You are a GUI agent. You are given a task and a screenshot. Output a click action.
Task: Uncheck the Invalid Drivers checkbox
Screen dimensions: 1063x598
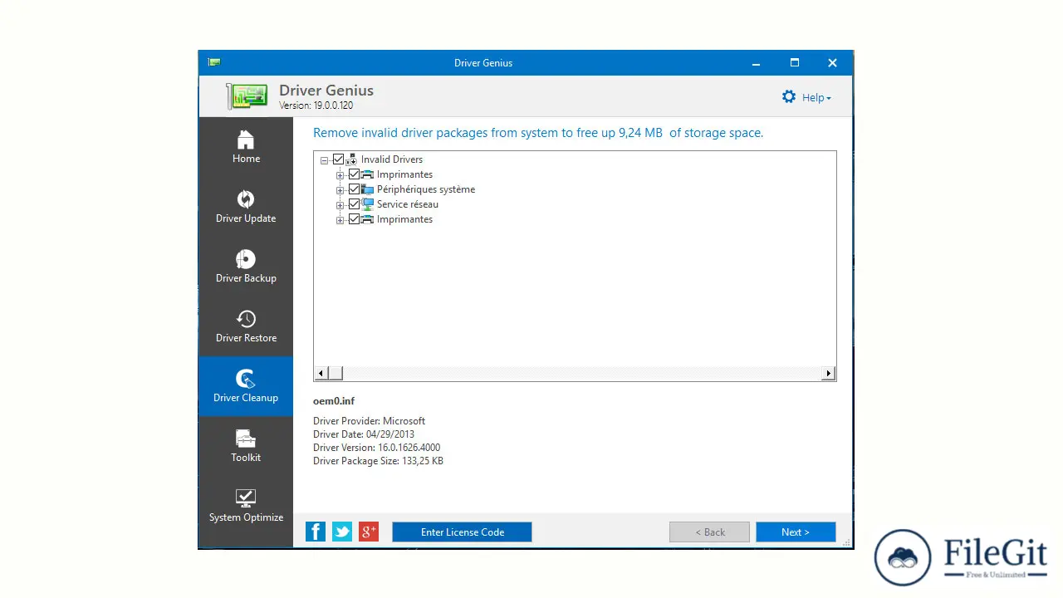coord(338,159)
